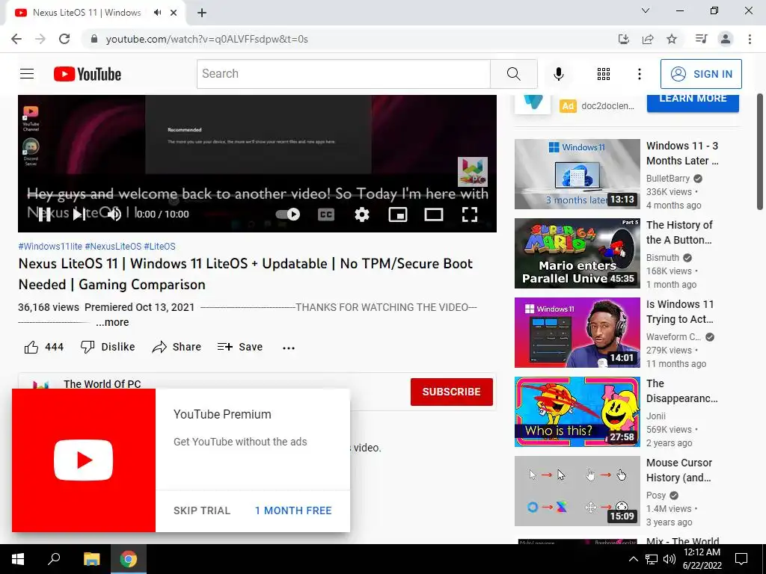Image resolution: width=766 pixels, height=574 pixels.
Task: Open a new browser tab
Action: point(202,13)
